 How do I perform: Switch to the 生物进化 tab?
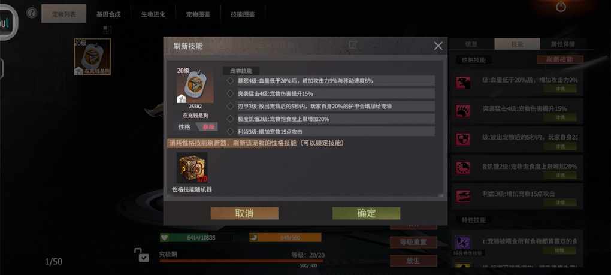click(153, 14)
